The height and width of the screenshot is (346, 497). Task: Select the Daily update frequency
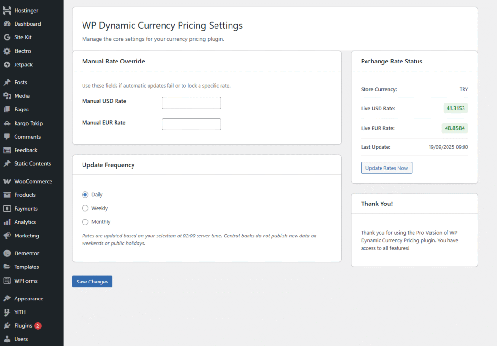(x=85, y=194)
